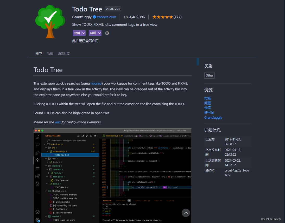This screenshot has height=223, width=285.
Task: Click the verified publisher badge icon
Action: coord(94,17)
